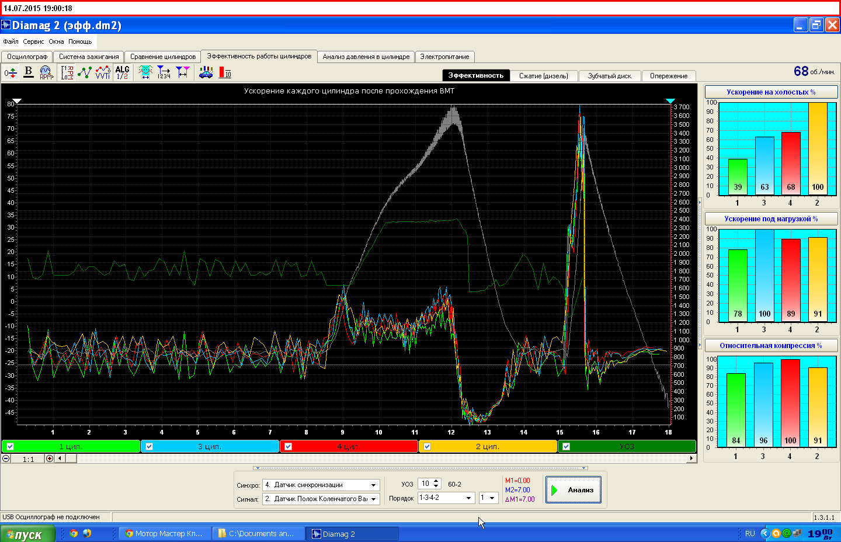Viewport: 841px width, 542px height.
Task: Click the green tray icon near clock
Action: point(787,533)
